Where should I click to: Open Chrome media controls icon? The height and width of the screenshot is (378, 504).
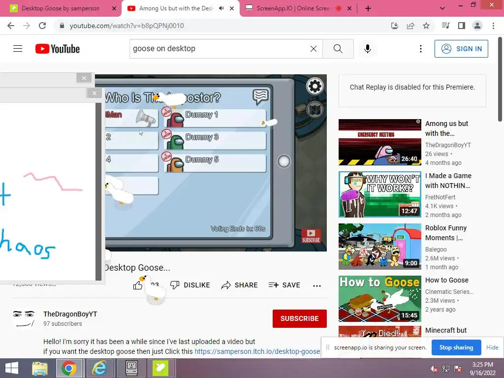446,26
